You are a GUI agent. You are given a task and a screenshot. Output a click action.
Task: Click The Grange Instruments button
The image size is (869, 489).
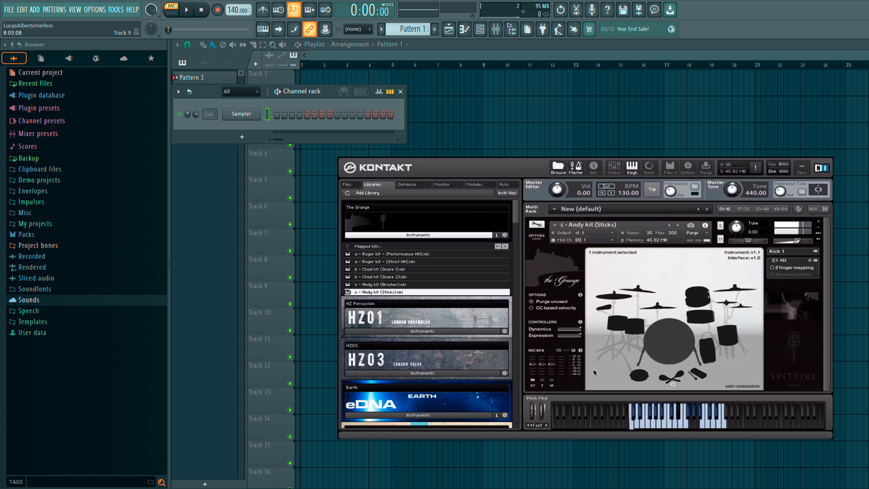click(418, 235)
